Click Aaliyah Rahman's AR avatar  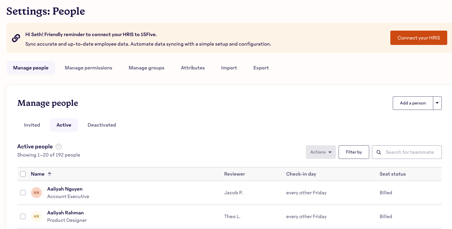pyautogui.click(x=36, y=216)
